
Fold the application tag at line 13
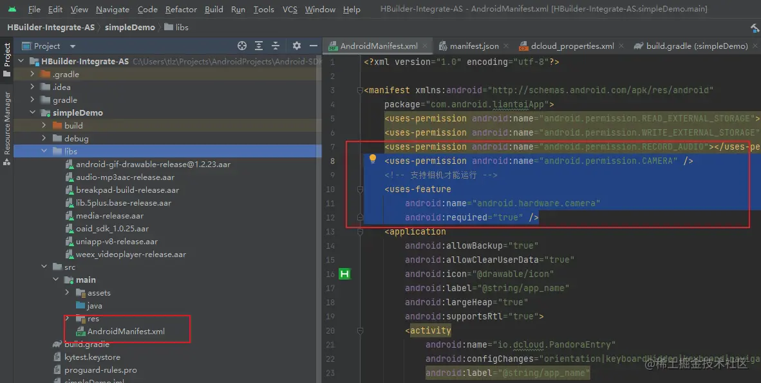coord(360,231)
